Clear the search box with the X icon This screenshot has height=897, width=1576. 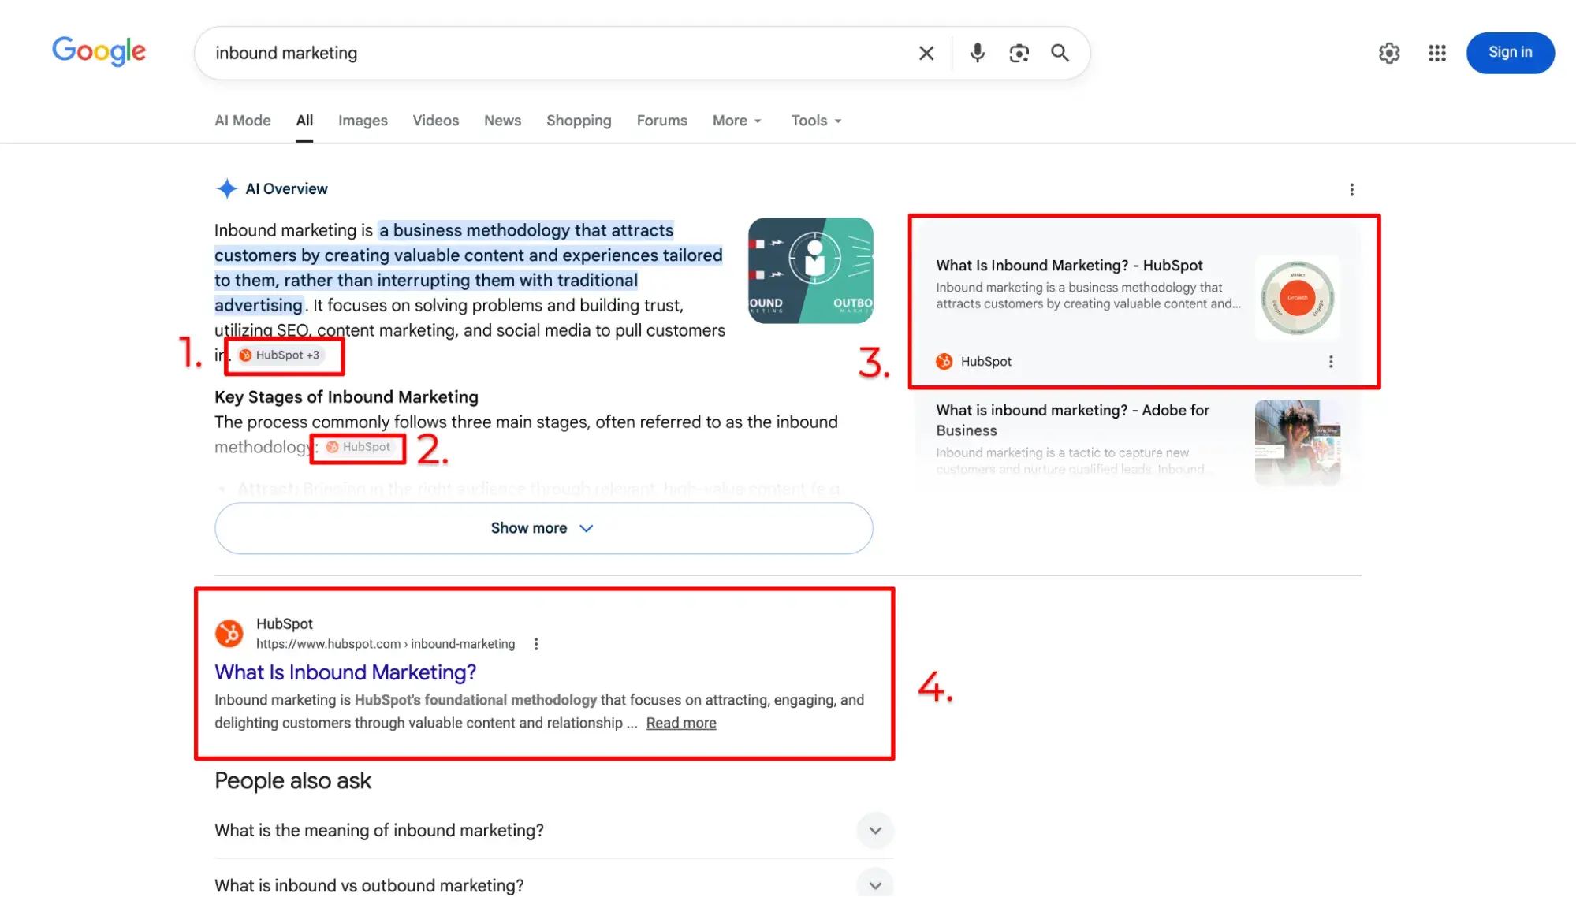point(926,53)
